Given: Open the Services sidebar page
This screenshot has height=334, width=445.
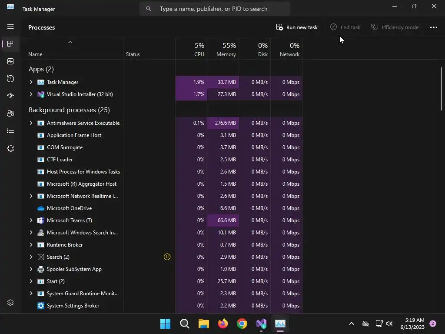Looking at the screenshot, I should [10, 148].
